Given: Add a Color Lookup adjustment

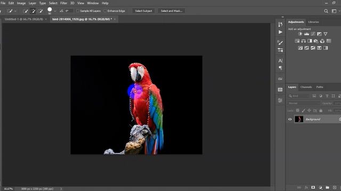Looking at the screenshot, I should point(329,41).
